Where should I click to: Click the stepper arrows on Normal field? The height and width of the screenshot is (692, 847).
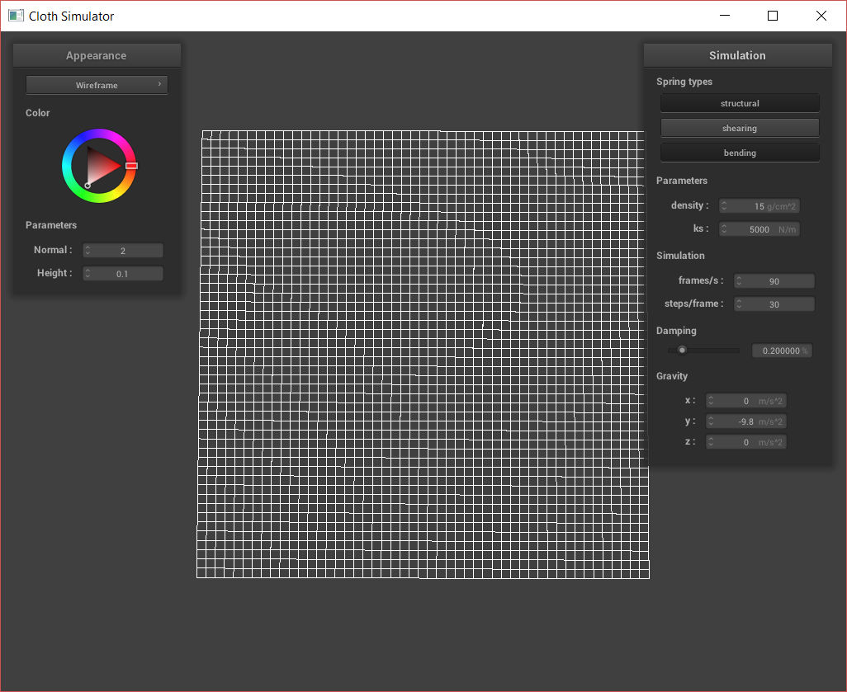click(88, 251)
